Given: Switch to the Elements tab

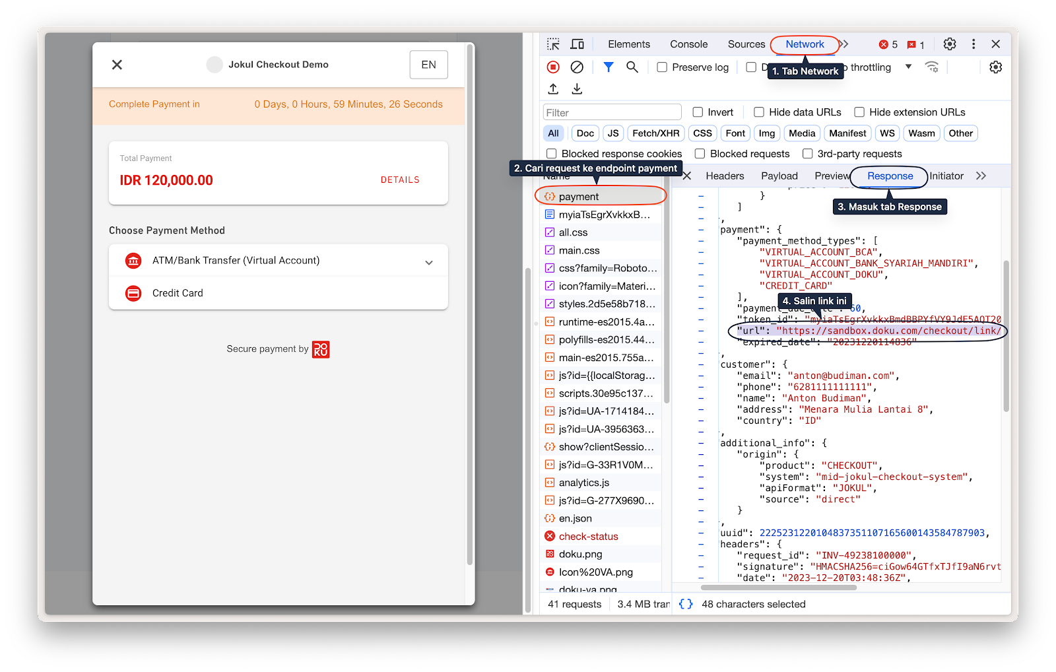Looking at the screenshot, I should pos(629,44).
